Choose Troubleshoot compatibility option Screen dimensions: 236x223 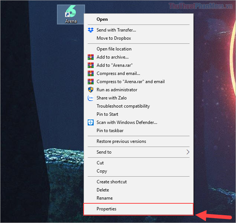(123, 106)
